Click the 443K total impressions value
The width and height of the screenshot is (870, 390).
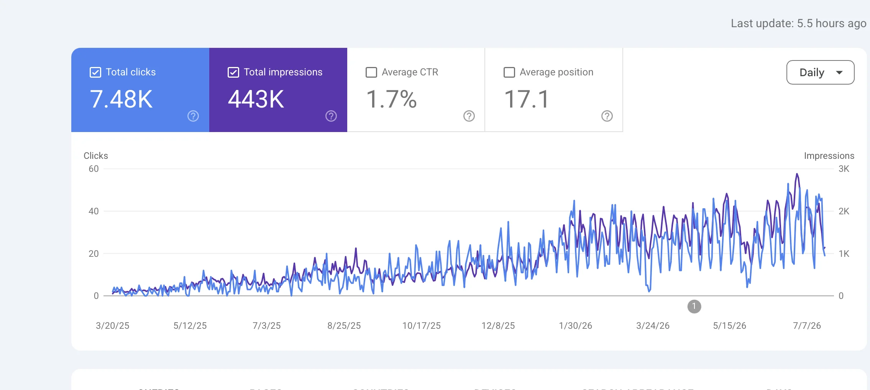click(x=256, y=99)
